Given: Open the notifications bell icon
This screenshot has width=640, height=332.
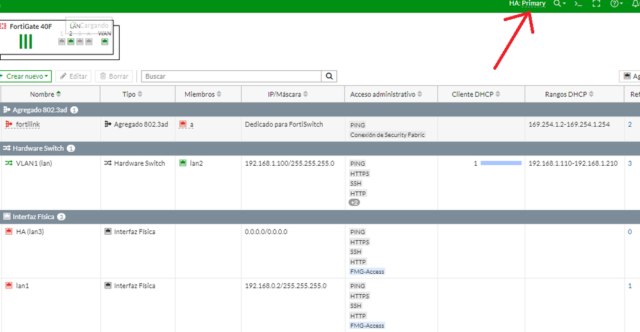Looking at the screenshot, I should [x=635, y=4].
